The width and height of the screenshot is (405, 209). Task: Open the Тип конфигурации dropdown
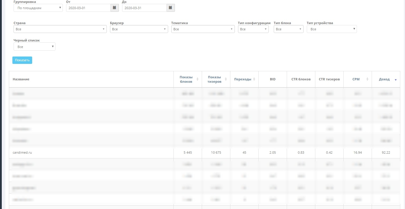[x=253, y=29]
